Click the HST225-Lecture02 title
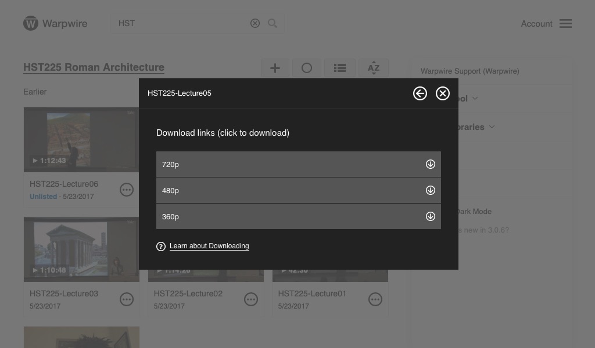 [188, 293]
